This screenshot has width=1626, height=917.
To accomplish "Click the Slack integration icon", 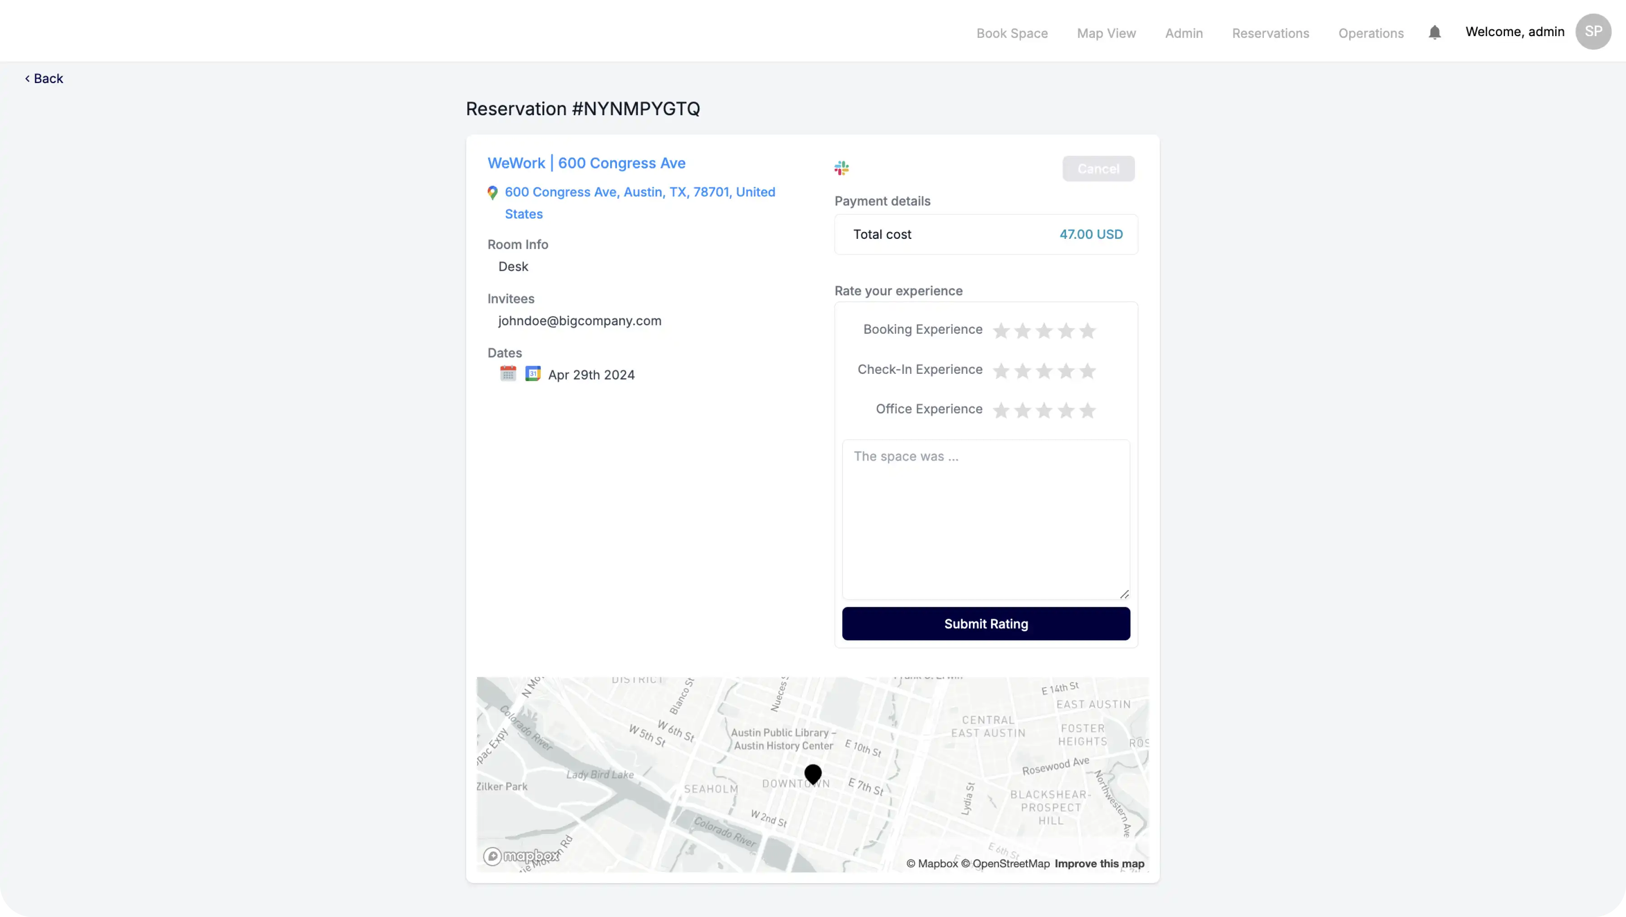I will [841, 168].
